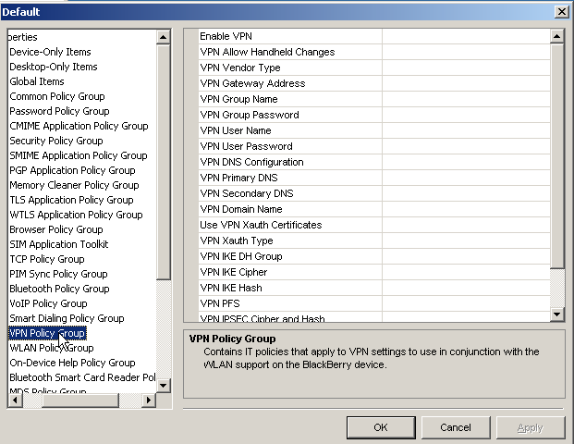This screenshot has height=444, width=574.
Task: Select Device-Only Items in the list
Action: [50, 52]
